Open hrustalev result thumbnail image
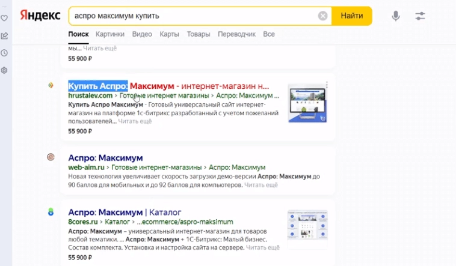The height and width of the screenshot is (266, 456). 307,103
